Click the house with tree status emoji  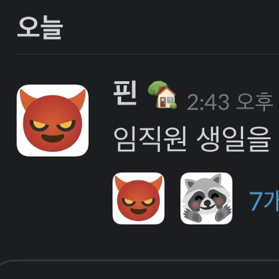pyautogui.click(x=162, y=95)
